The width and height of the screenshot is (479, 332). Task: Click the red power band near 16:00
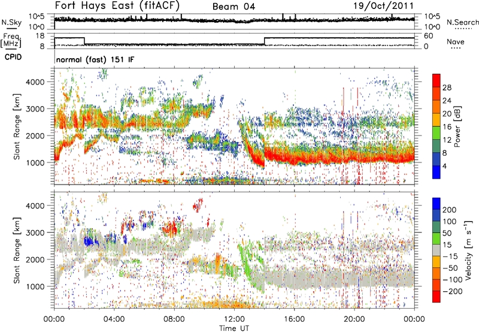(x=294, y=158)
